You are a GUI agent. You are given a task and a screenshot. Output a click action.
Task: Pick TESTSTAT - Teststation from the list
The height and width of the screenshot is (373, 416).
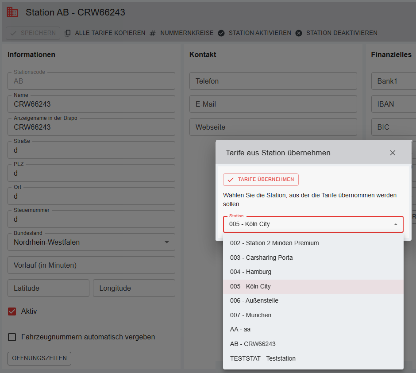(262, 358)
